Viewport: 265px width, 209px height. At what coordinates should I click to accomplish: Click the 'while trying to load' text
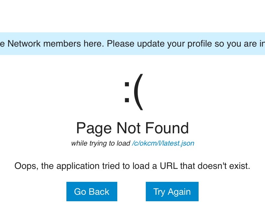pos(100,143)
